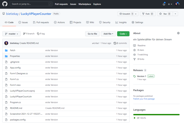Image resolution: width=184 pixels, height=124 pixels.
Task: Expand the Unwatch dropdown arrow
Action: [x=136, y=14]
